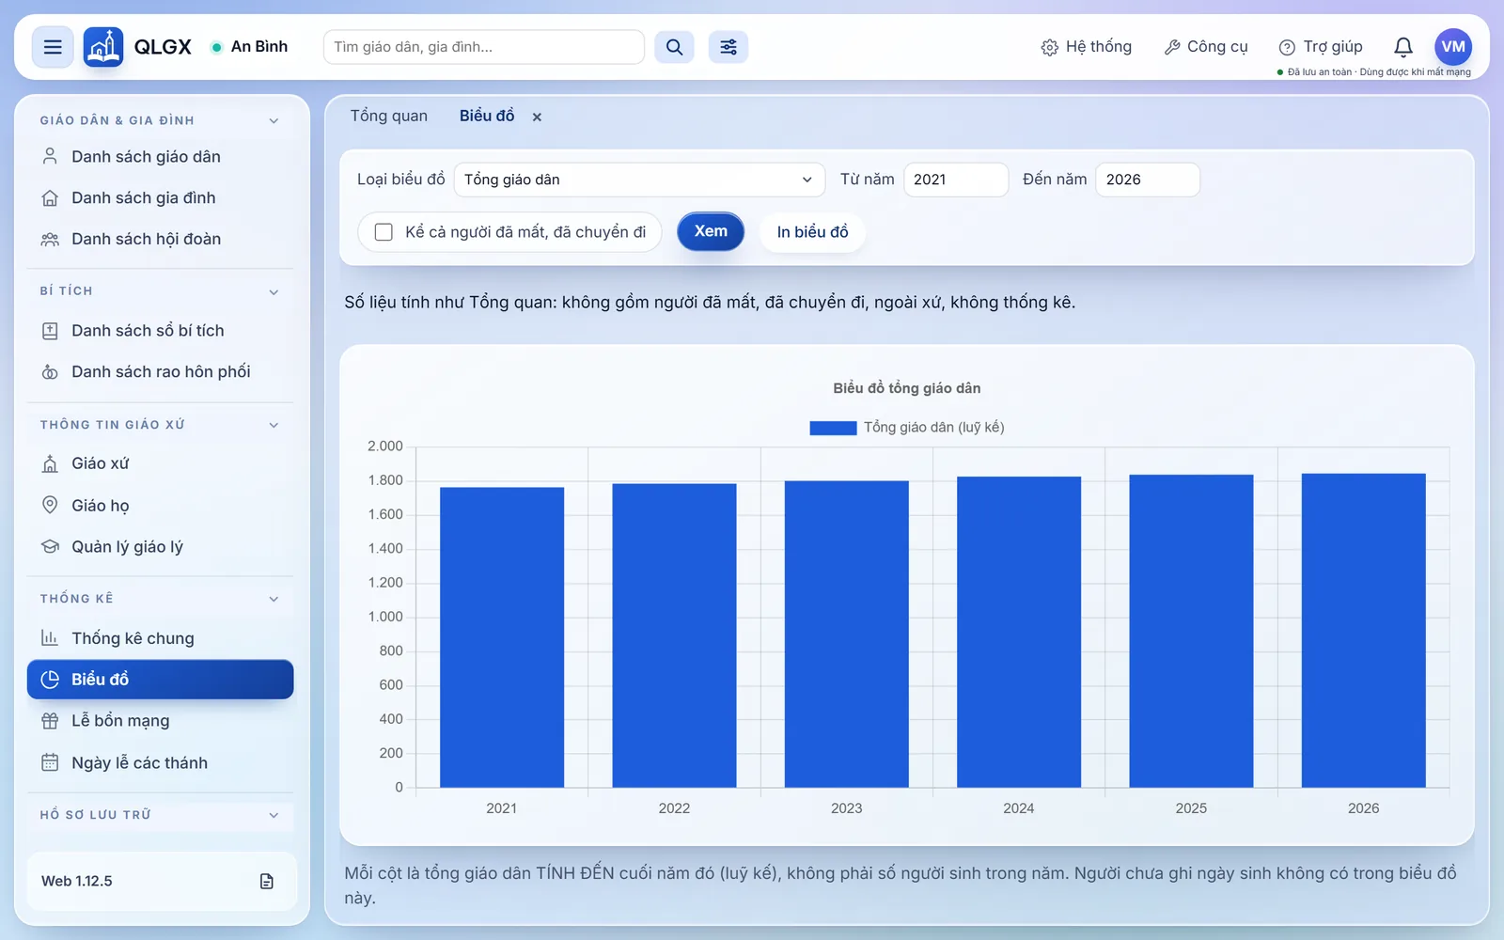Open the notifications bell
This screenshot has width=1504, height=940.
pyautogui.click(x=1403, y=47)
